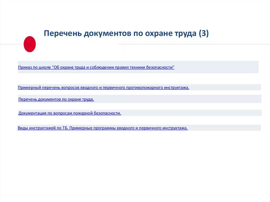
Task: Click the link 'Перечень документов по охране труда.'
Action: (56, 99)
